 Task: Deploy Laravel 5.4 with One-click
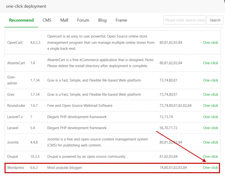[x=210, y=128]
